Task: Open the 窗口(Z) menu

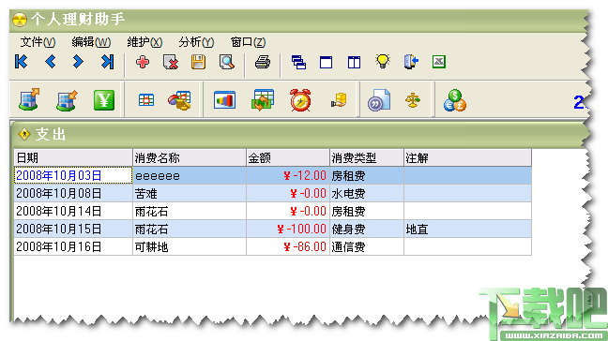Action: click(x=248, y=42)
